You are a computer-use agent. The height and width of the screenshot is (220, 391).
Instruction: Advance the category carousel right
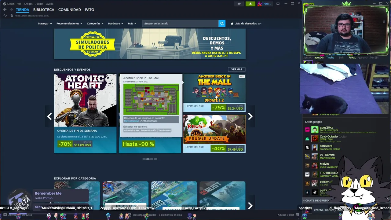[250, 206]
